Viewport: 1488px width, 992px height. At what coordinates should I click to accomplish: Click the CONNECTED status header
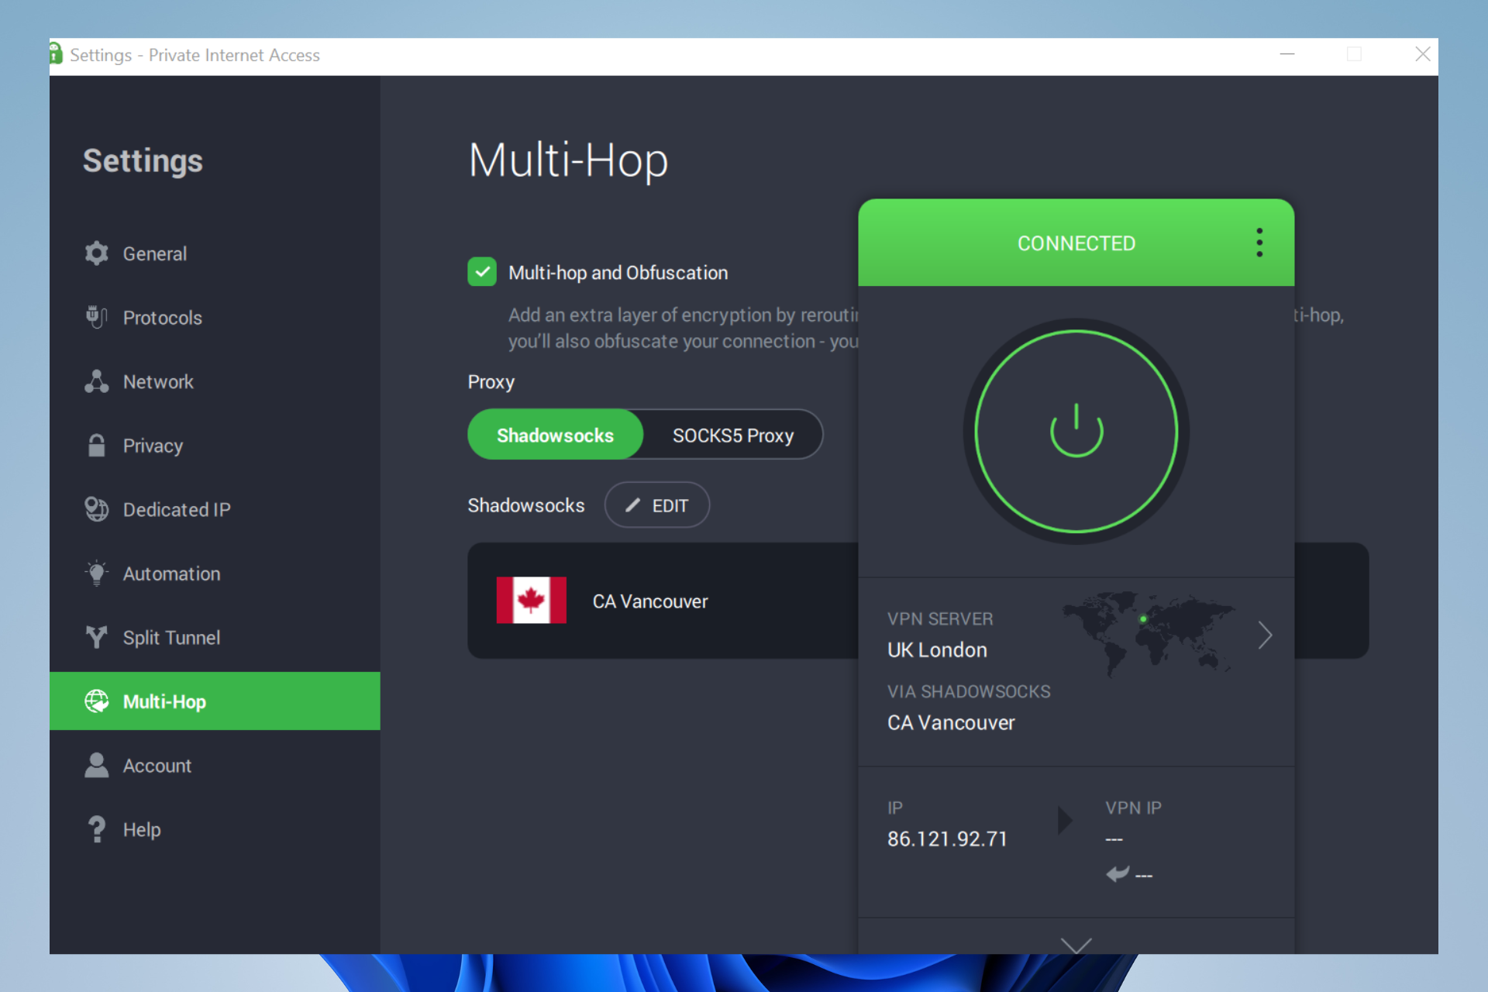pyautogui.click(x=1076, y=243)
